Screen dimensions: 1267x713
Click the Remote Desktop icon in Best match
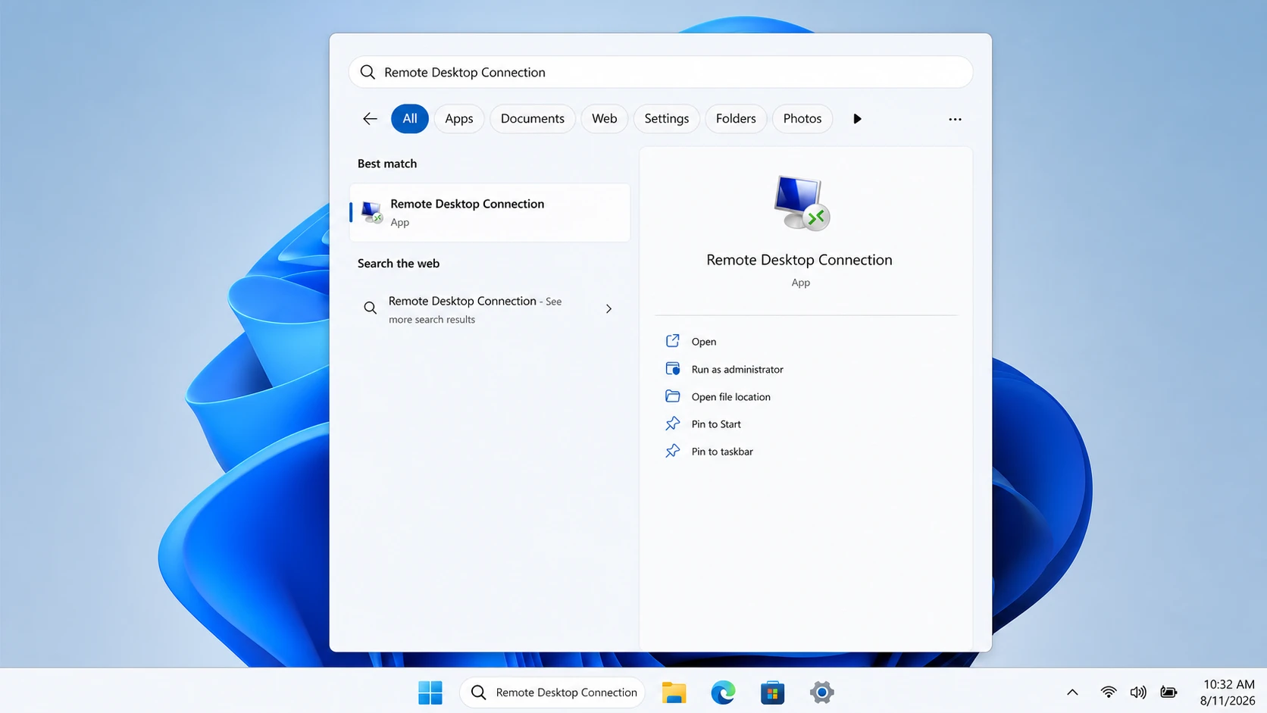click(x=371, y=211)
